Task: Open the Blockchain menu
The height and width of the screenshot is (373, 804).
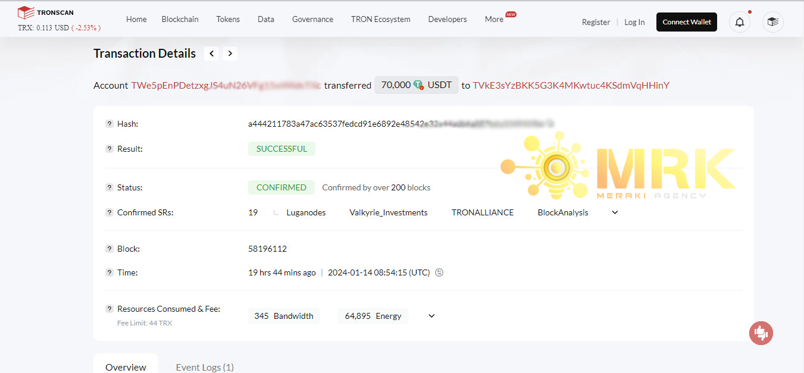Action: point(180,19)
